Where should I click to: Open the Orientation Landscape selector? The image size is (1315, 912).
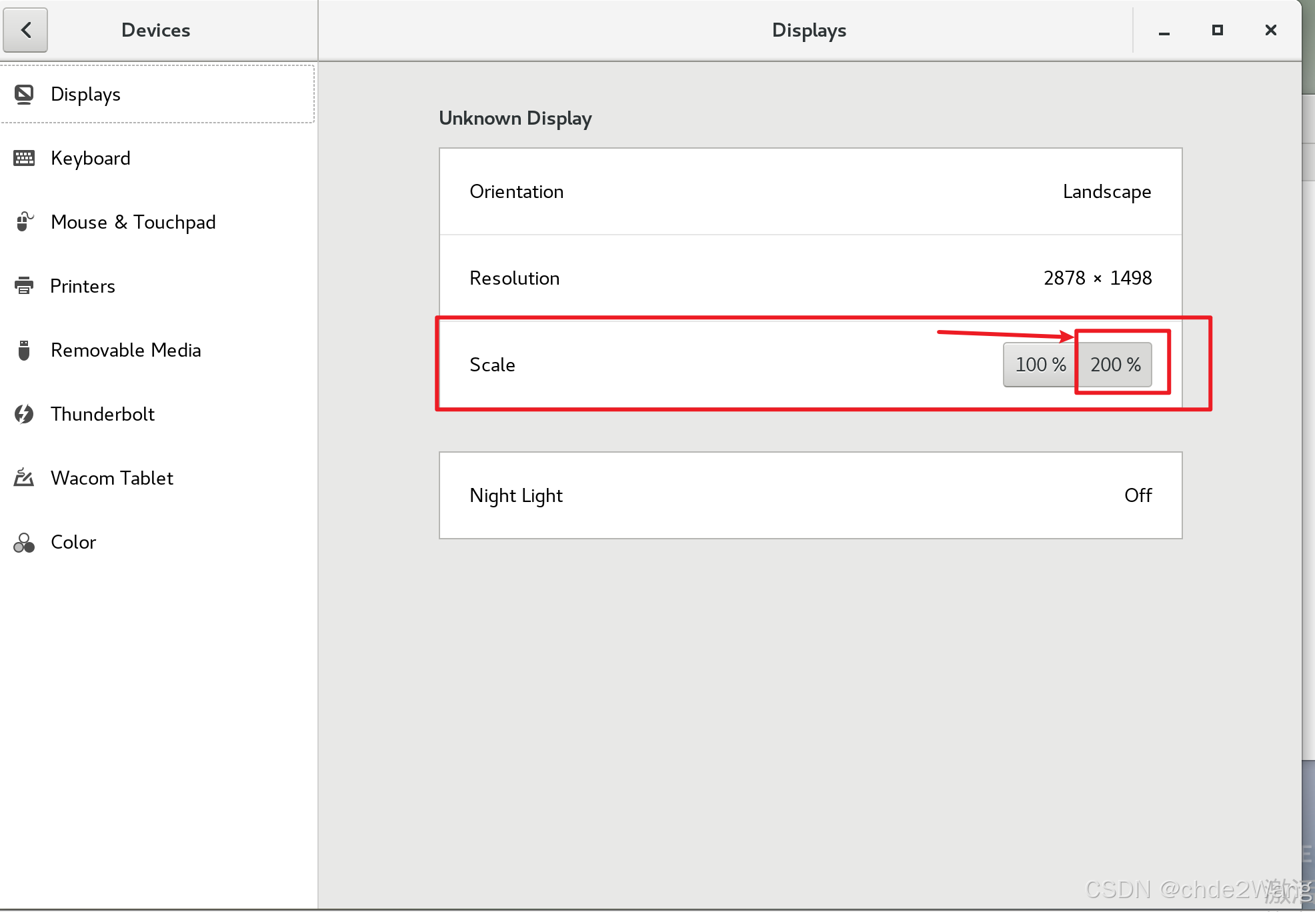coord(1106,192)
